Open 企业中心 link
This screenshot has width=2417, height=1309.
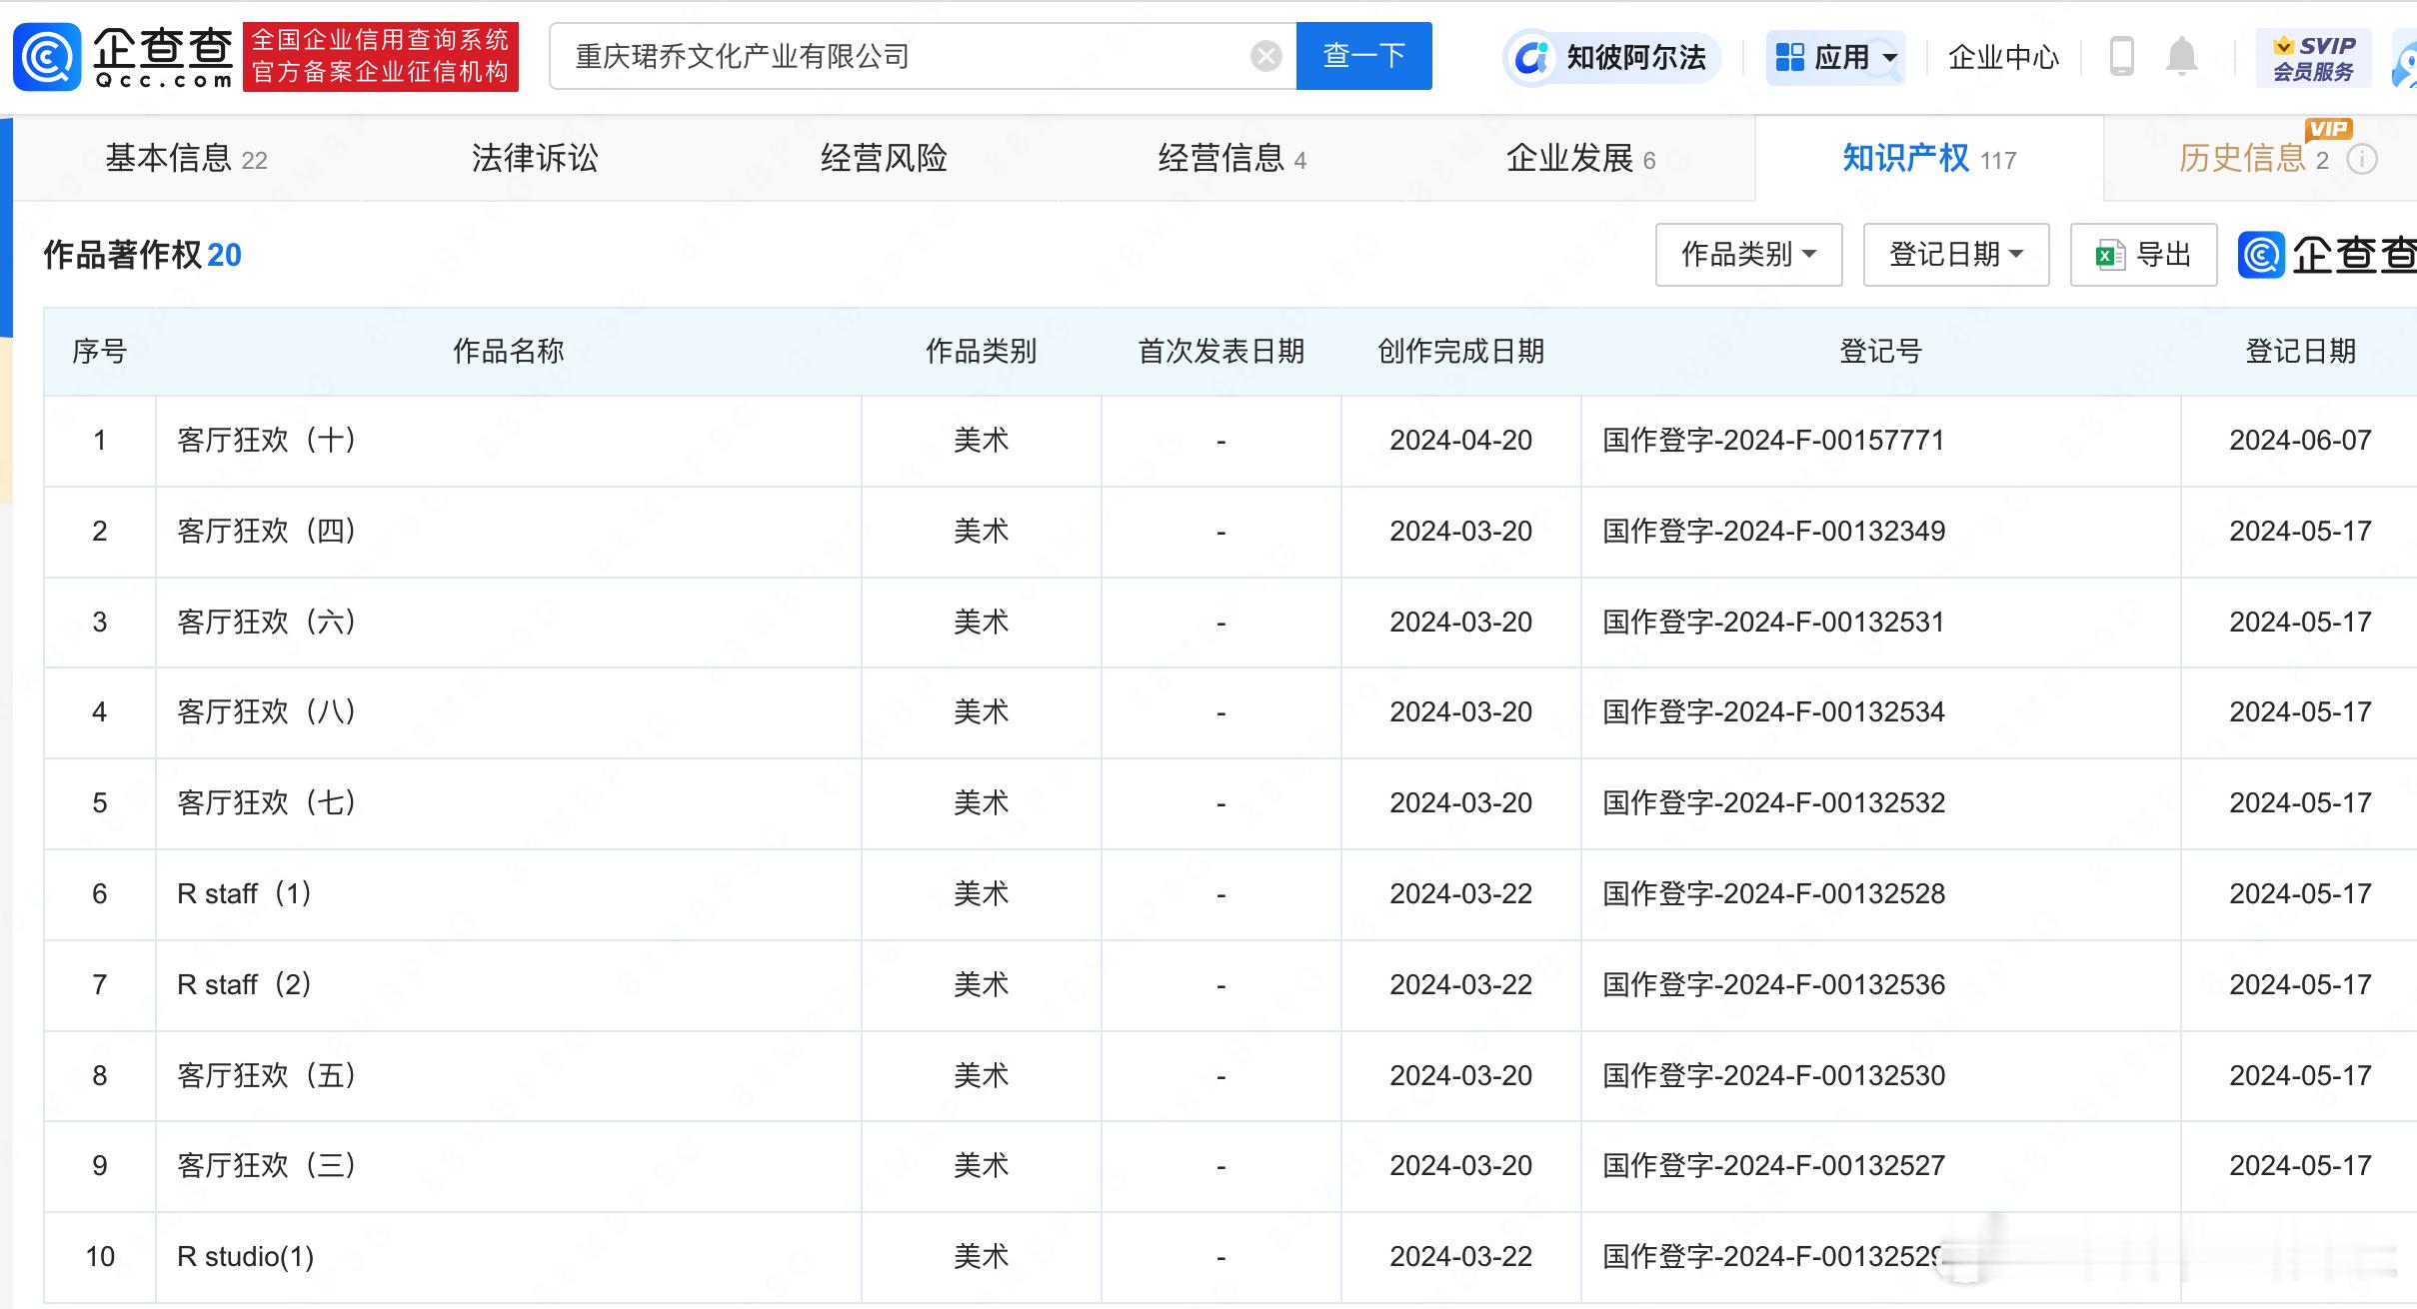(2003, 58)
